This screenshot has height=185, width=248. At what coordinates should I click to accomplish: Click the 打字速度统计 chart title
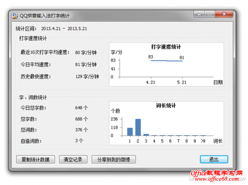click(166, 47)
